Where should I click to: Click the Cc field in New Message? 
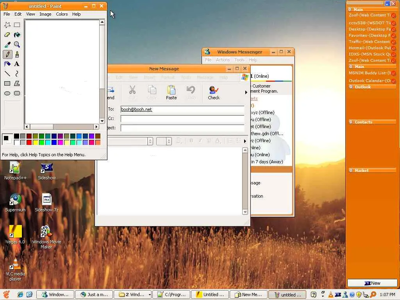click(x=182, y=119)
